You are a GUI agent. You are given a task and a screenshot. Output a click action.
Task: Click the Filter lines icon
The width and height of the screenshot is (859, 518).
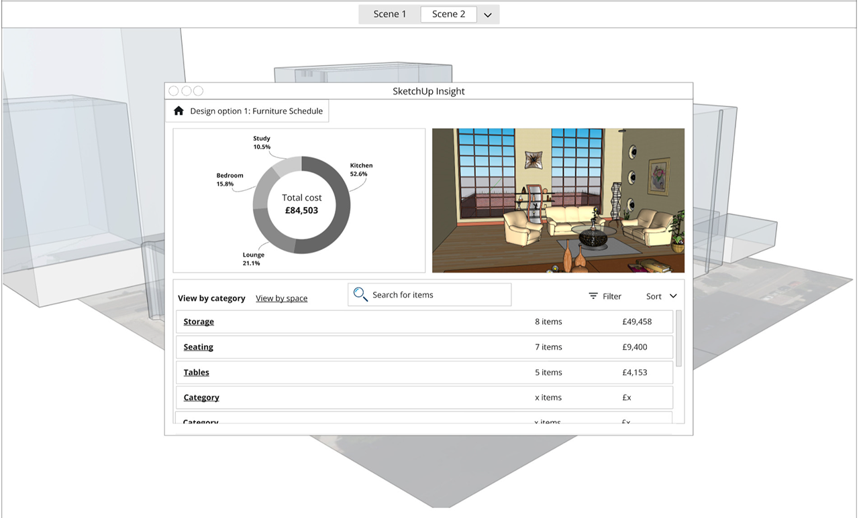point(593,296)
